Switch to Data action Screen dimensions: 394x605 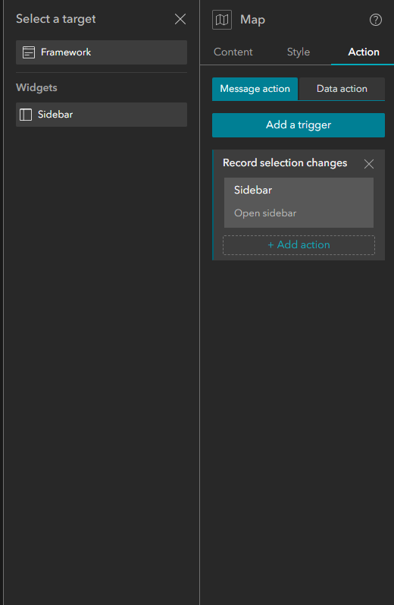[342, 89]
